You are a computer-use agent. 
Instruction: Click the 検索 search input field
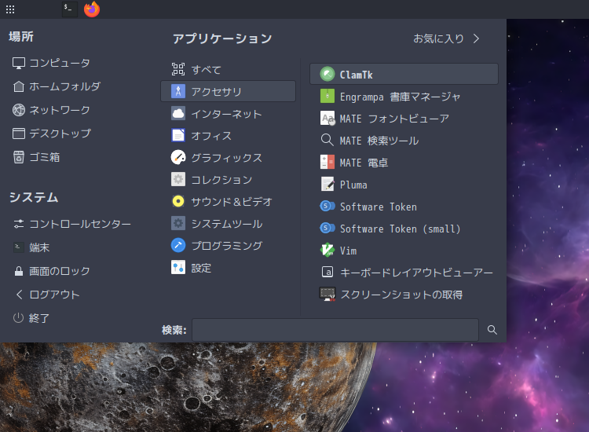(x=335, y=330)
